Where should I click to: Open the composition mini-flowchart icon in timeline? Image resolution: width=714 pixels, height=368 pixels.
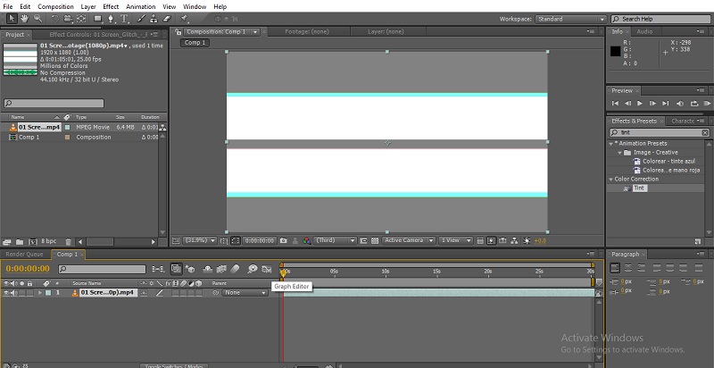pos(159,269)
